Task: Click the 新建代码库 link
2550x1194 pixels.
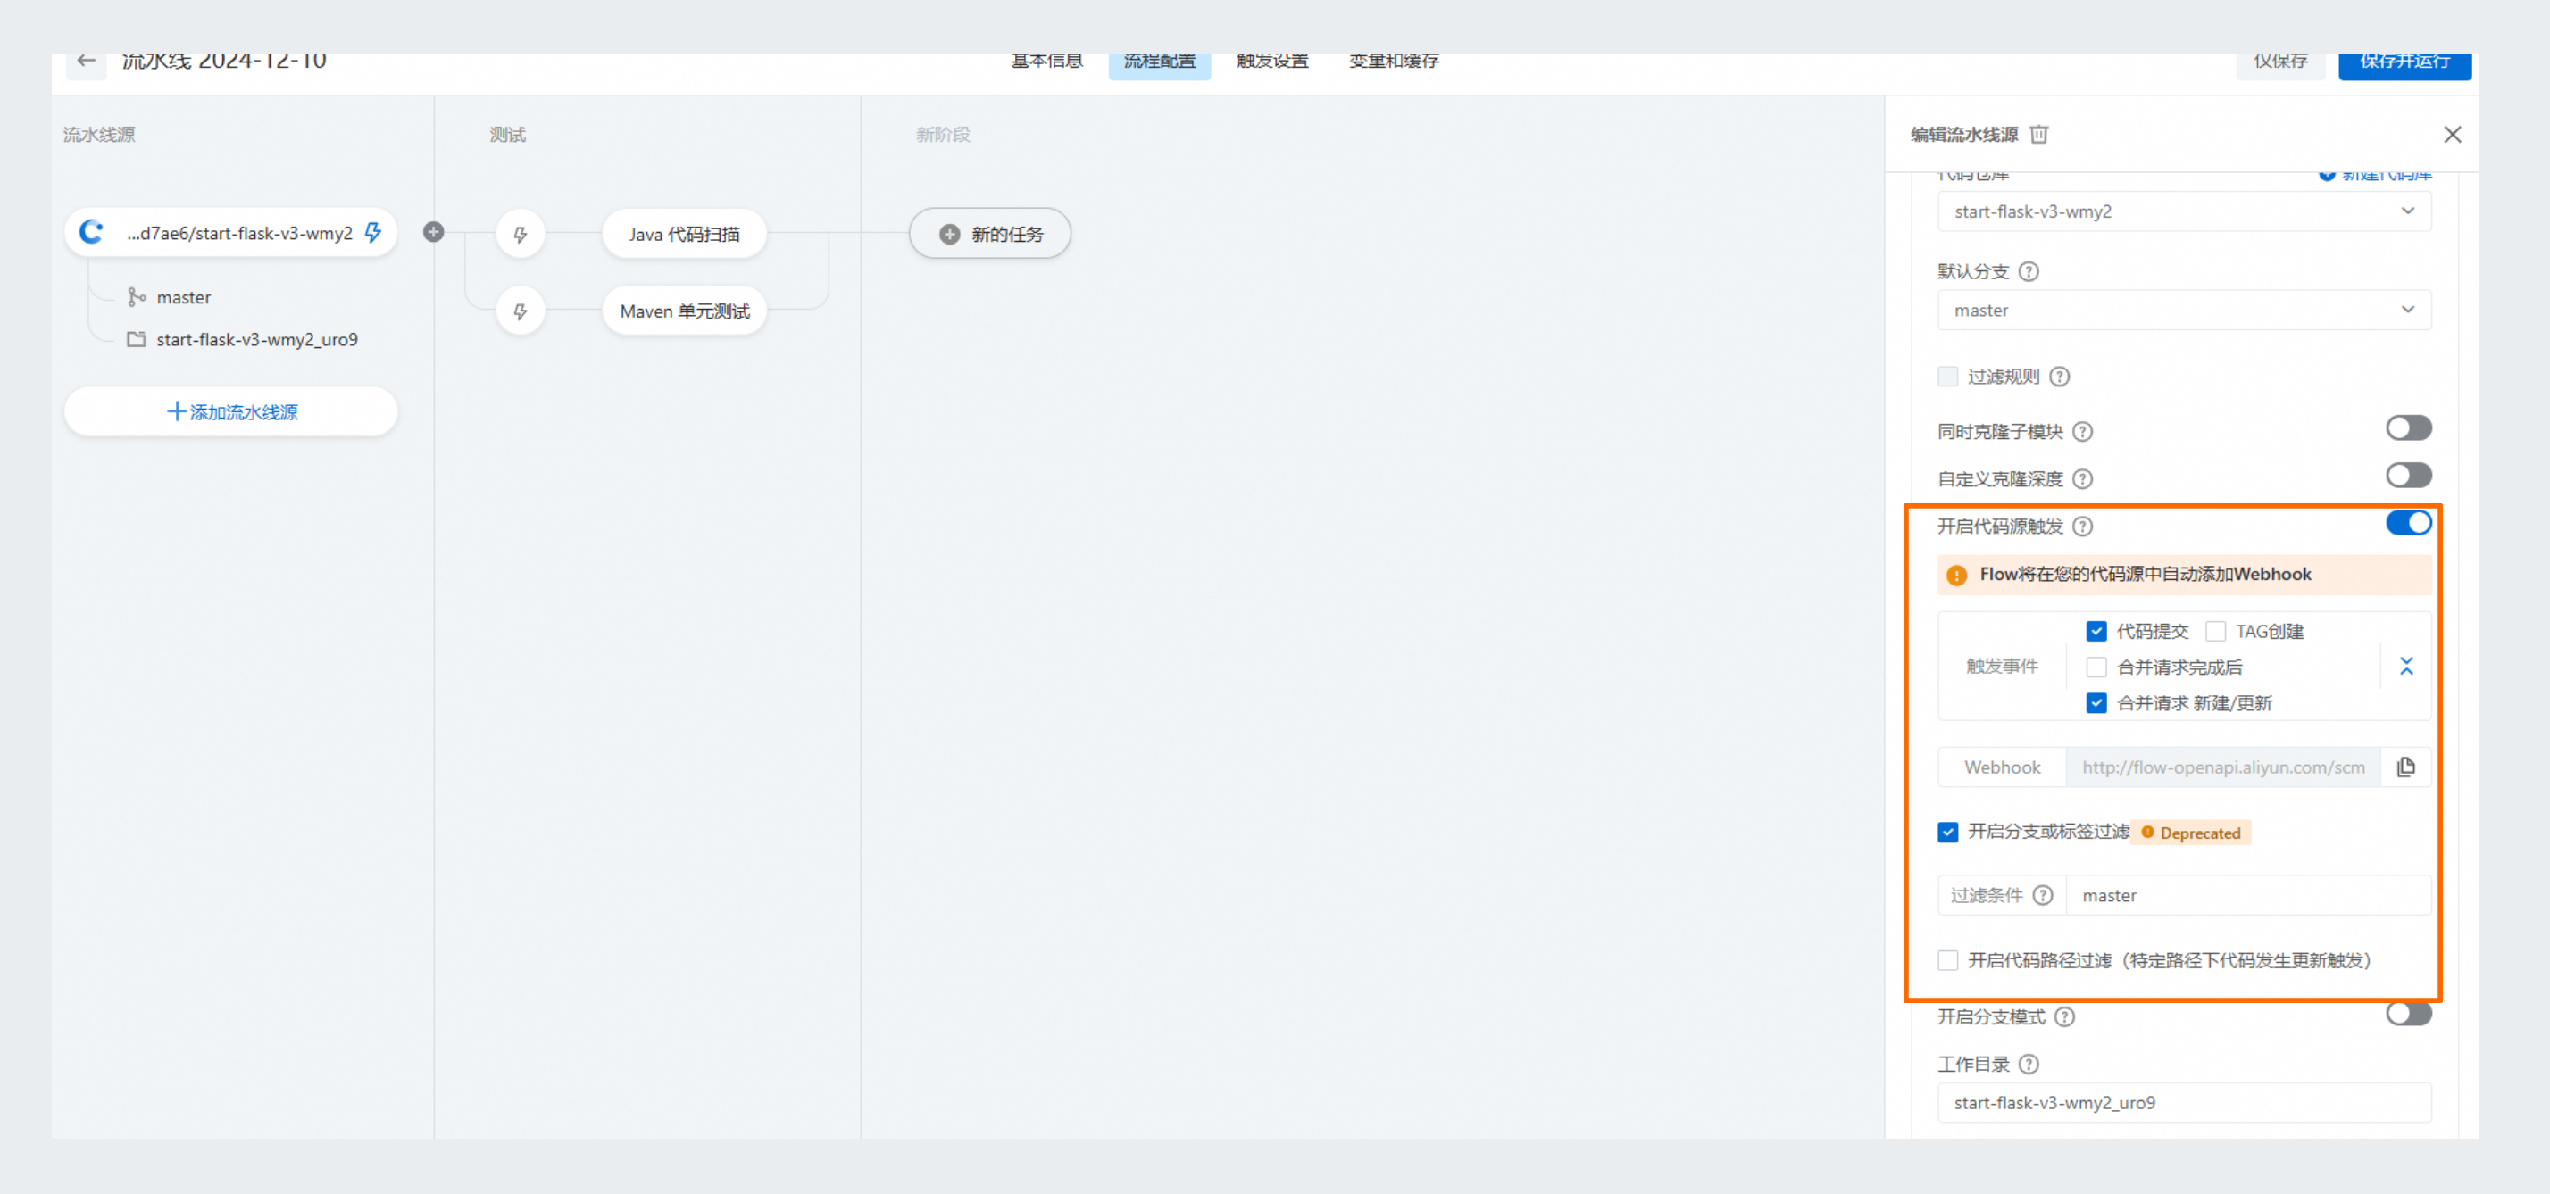Action: [x=2376, y=176]
